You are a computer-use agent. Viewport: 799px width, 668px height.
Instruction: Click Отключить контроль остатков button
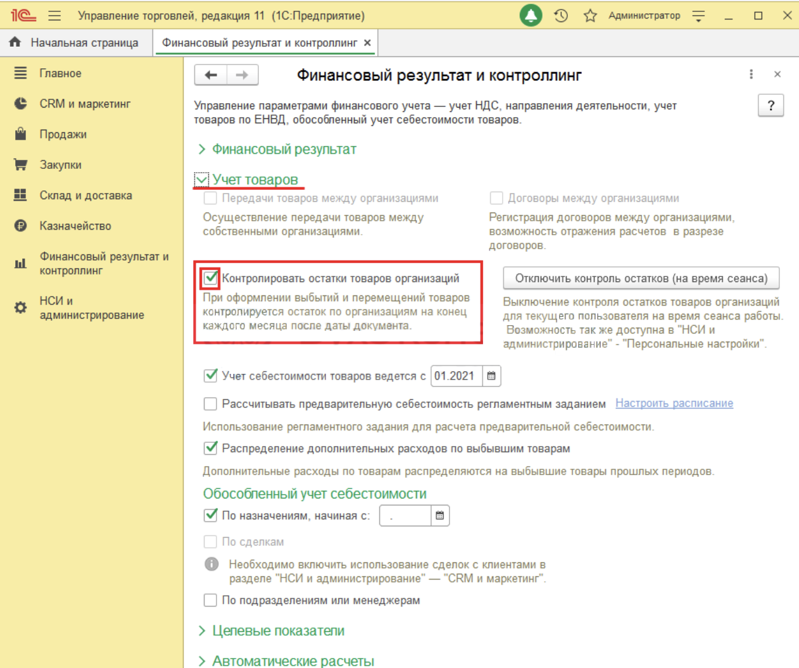[x=641, y=278]
